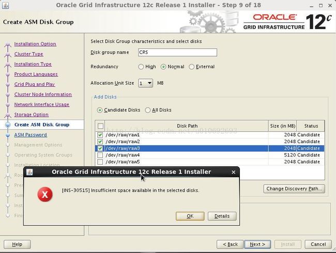
Task: Minimize the installer window
Action: [312, 6]
